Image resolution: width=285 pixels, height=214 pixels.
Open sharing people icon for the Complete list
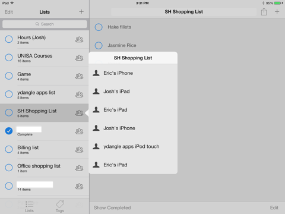click(x=79, y=131)
